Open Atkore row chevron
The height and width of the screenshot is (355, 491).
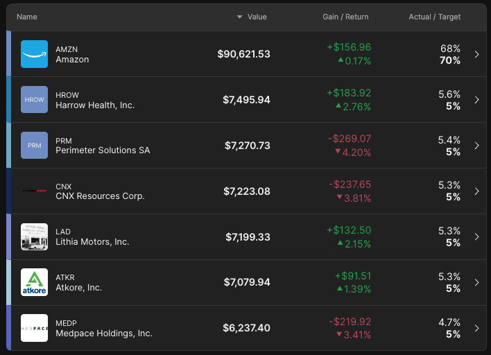476,282
